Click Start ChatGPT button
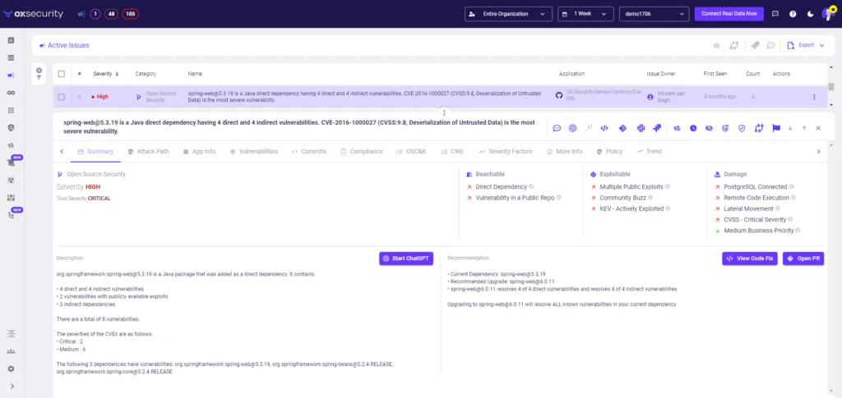The width and height of the screenshot is (842, 398). [406, 258]
